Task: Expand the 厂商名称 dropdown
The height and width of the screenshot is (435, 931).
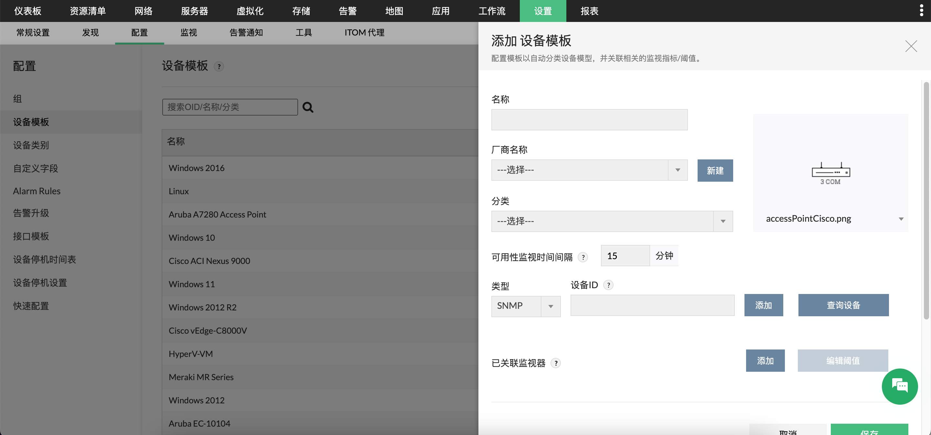Action: coord(677,170)
